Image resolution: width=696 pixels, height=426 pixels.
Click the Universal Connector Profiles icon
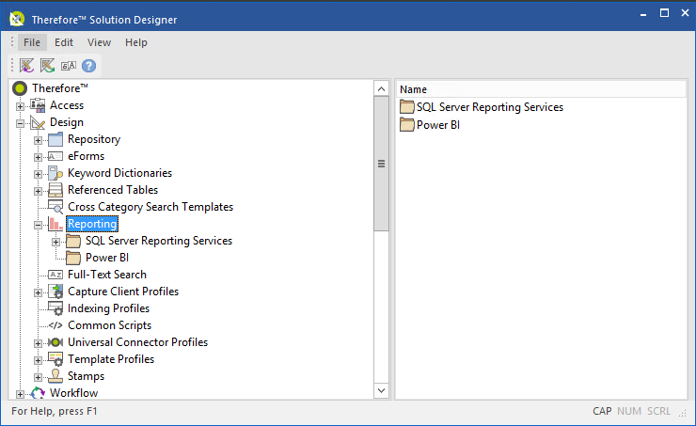tap(55, 342)
